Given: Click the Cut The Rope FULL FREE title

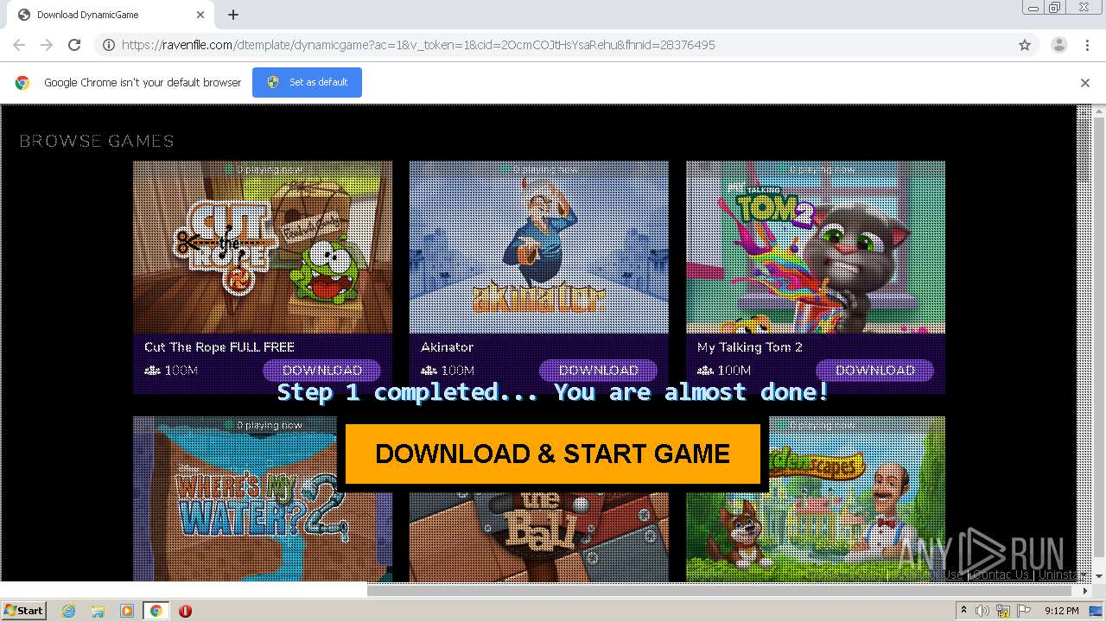Looking at the screenshot, I should (x=219, y=347).
